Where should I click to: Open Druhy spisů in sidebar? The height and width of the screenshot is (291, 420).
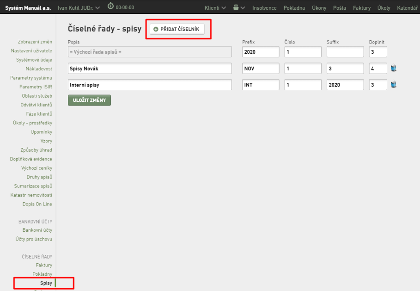pyautogui.click(x=39, y=177)
